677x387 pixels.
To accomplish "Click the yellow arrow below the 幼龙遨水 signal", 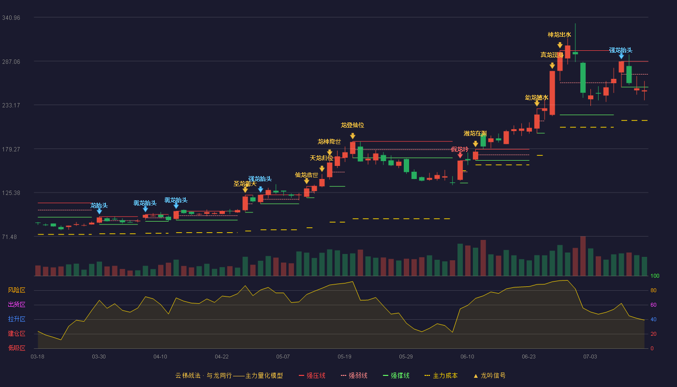I will [537, 104].
